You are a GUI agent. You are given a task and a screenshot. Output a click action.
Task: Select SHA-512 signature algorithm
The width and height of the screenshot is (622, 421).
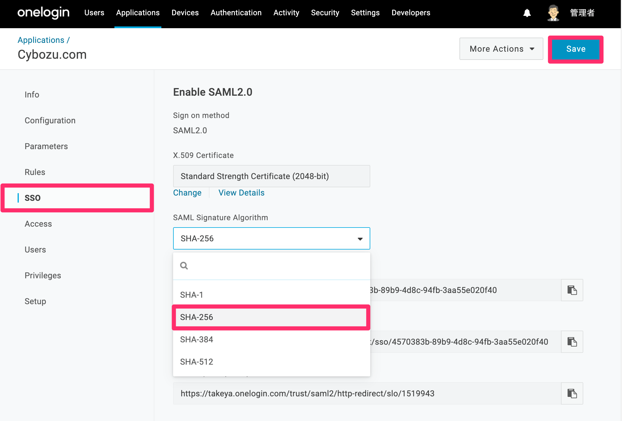point(271,362)
